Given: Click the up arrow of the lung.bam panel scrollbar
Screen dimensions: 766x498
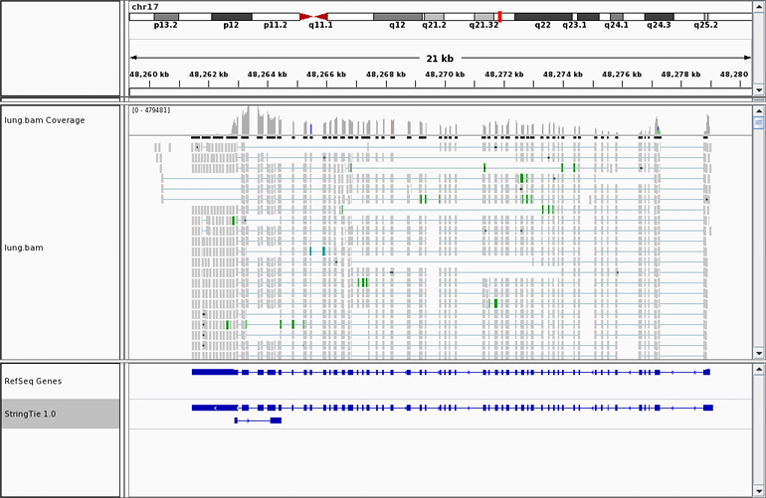Looking at the screenshot, I should 759,111.
